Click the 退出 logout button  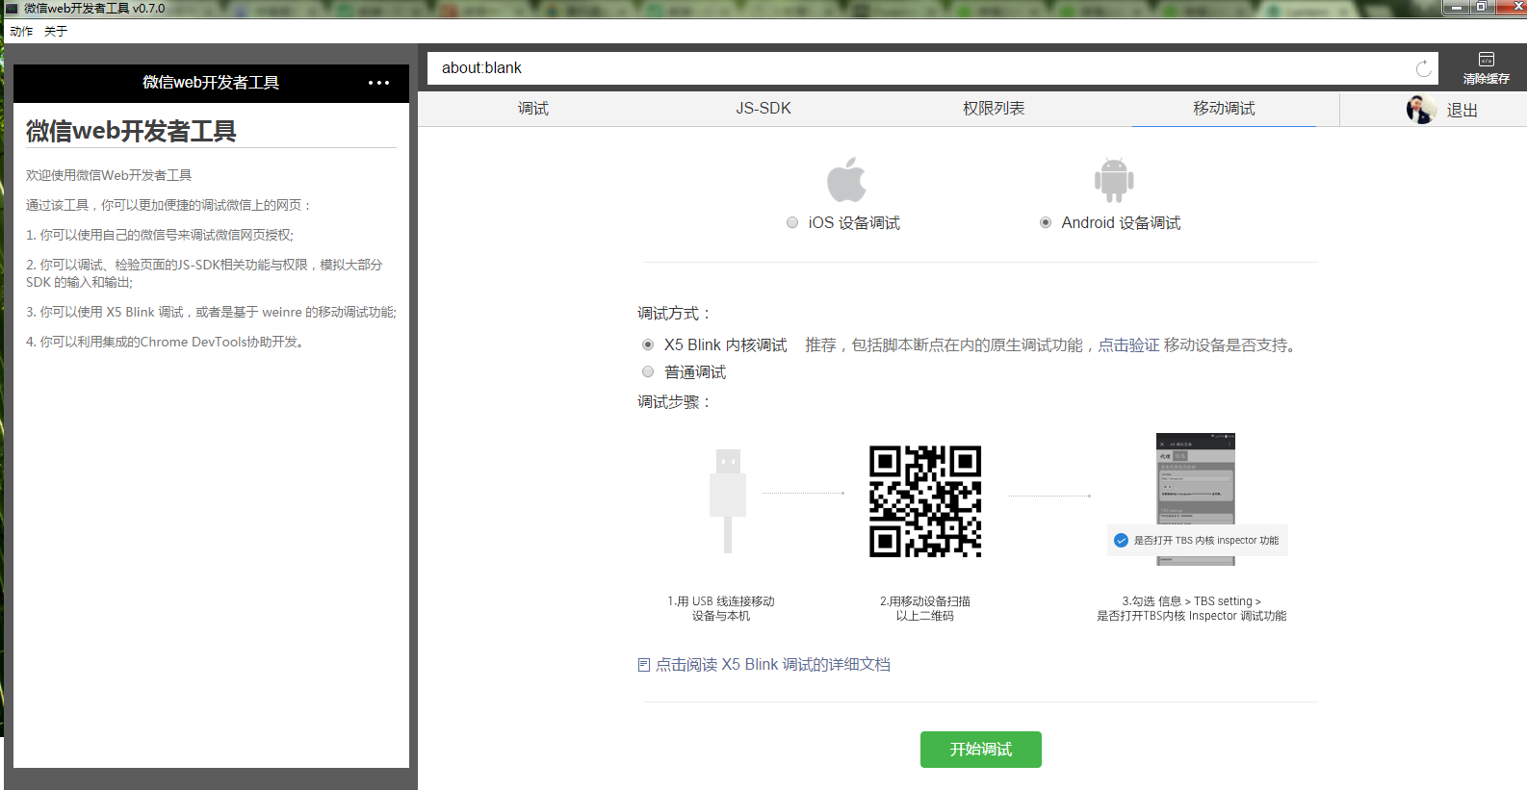pos(1462,111)
